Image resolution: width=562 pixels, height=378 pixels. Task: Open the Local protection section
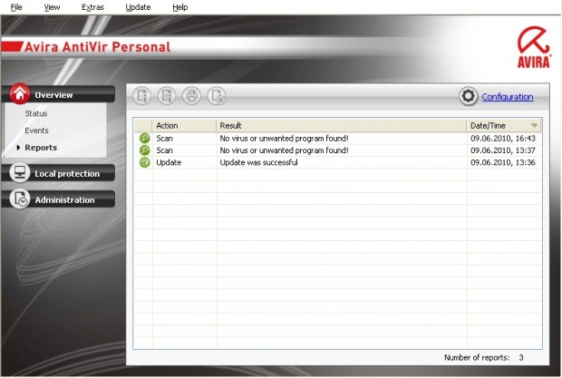click(x=58, y=173)
